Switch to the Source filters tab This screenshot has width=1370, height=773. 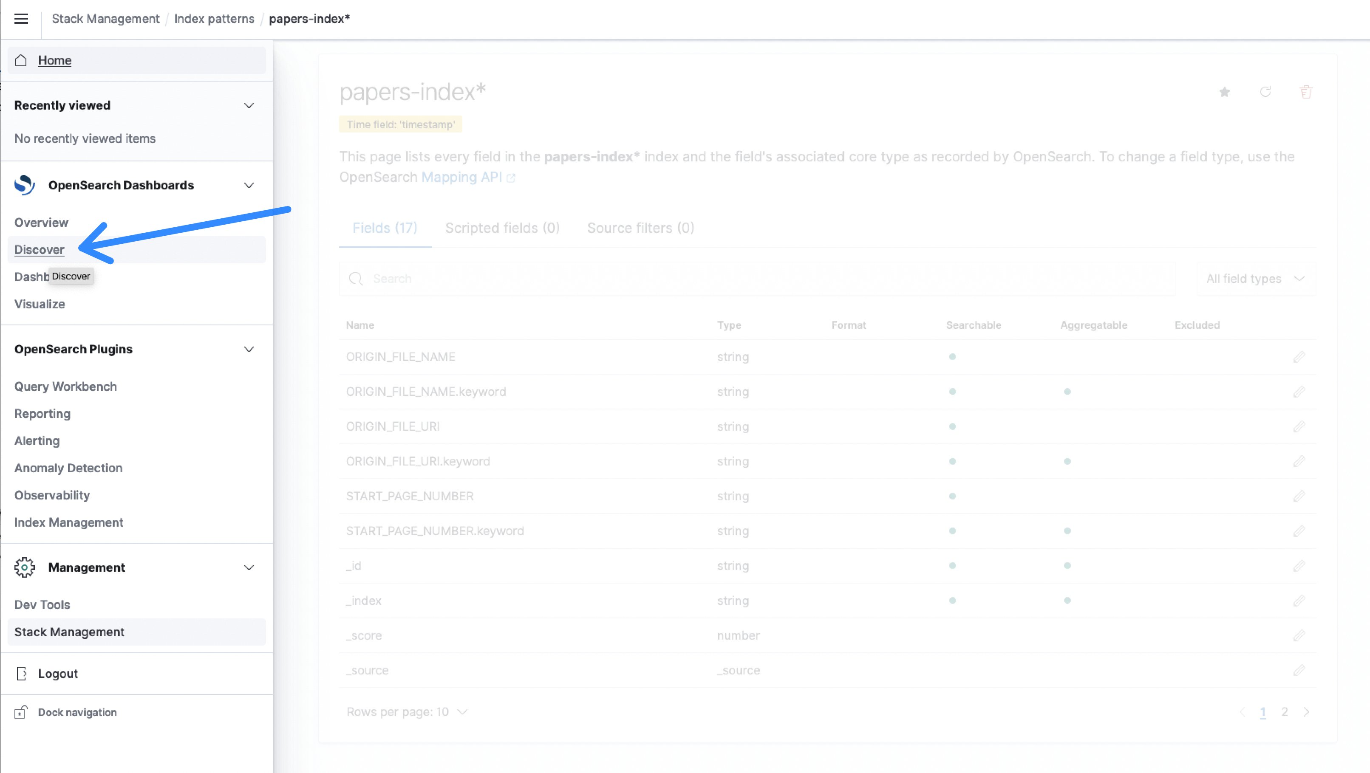641,228
